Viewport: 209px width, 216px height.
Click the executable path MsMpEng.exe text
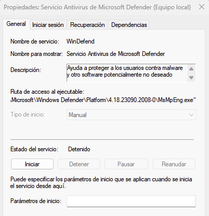click(x=103, y=100)
